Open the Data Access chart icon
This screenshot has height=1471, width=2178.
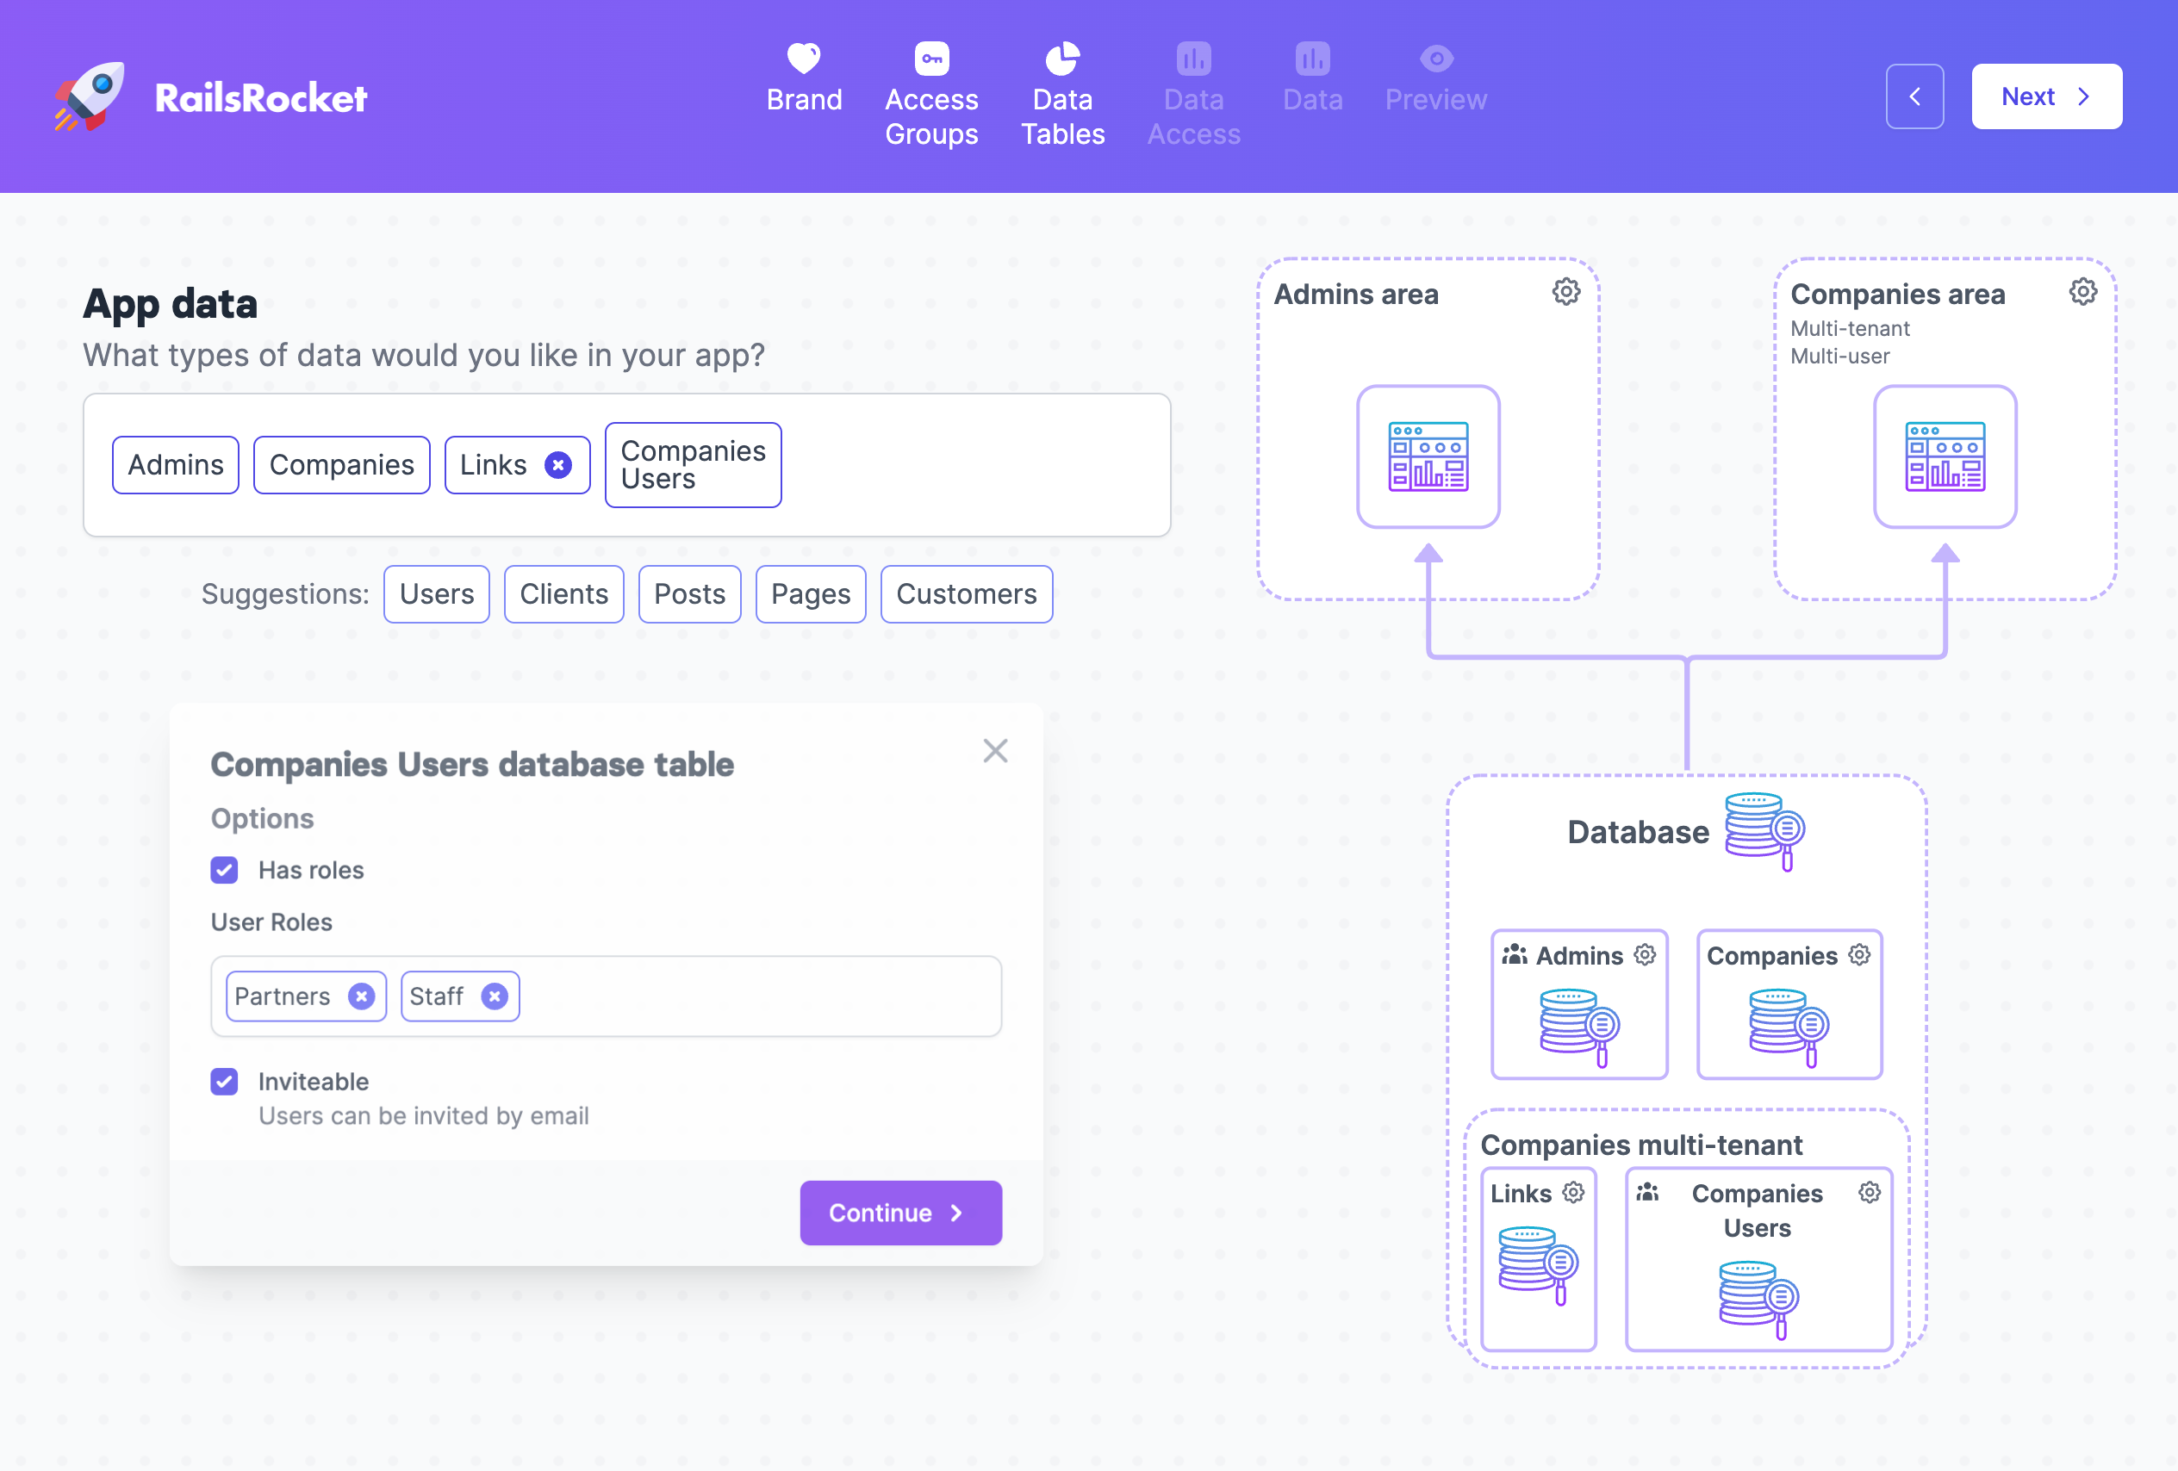point(1194,58)
